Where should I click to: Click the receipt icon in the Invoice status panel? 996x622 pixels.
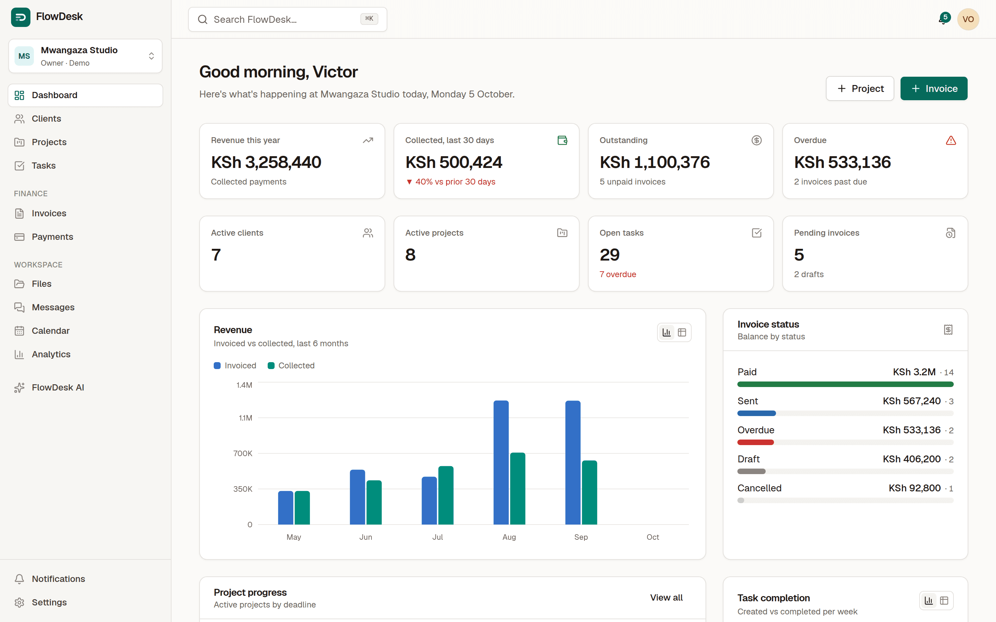click(x=948, y=330)
